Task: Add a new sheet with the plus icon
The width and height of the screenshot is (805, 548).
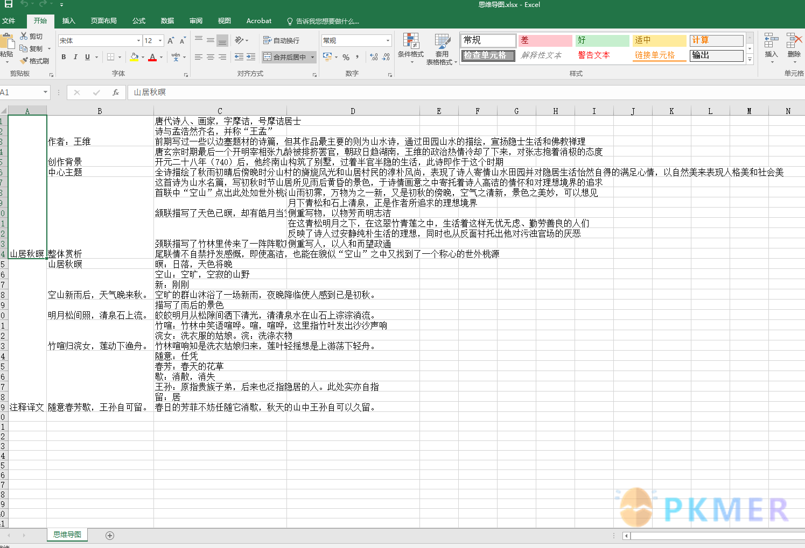Action: click(110, 535)
